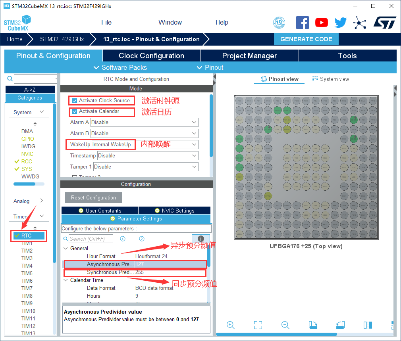The width and height of the screenshot is (401, 341).
Task: Expand the Software Packs menu
Action: tap(120, 67)
